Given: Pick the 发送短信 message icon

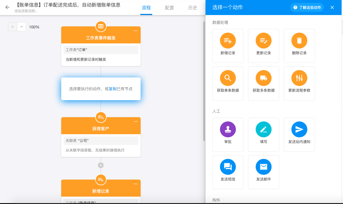Looking at the screenshot, I should click(x=228, y=167).
